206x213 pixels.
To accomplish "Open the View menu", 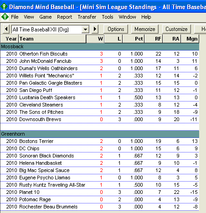I will (x=29, y=17).
